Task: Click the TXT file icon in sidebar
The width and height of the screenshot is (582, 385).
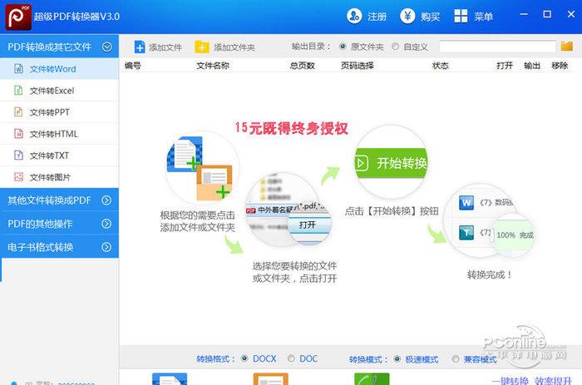Action: tap(18, 155)
